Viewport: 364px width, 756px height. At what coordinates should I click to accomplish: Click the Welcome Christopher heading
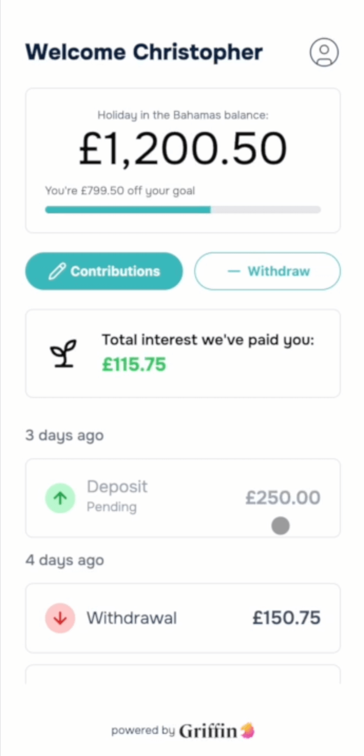click(x=144, y=52)
